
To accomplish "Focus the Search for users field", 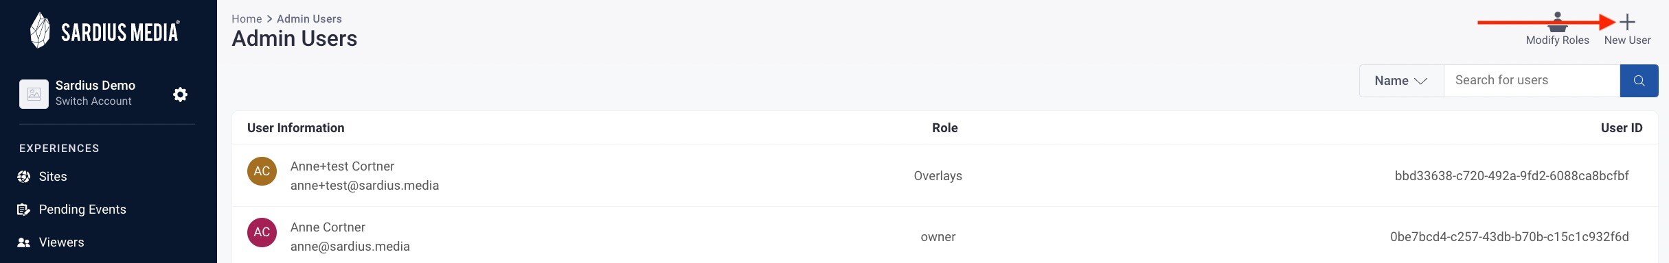I will (x=1532, y=81).
